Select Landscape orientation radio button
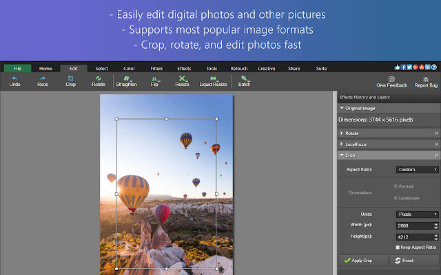This screenshot has height=275, width=441. [396, 197]
